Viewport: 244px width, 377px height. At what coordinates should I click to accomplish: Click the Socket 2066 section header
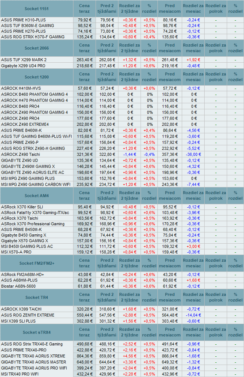pyautogui.click(x=36, y=48)
